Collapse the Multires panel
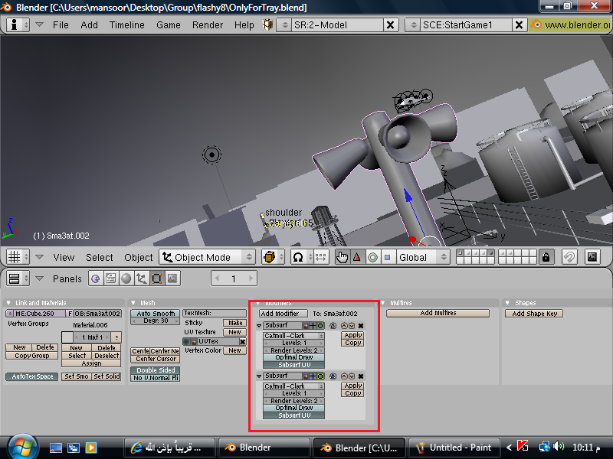 [x=384, y=303]
